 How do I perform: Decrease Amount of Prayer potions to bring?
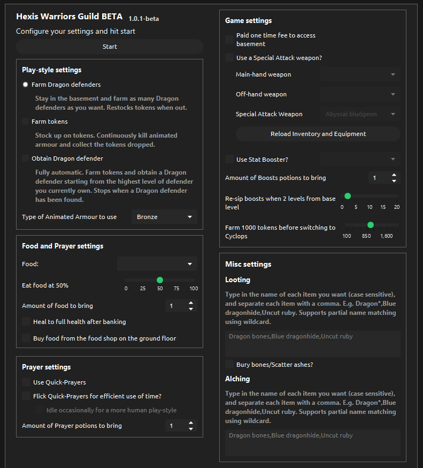[191, 429]
